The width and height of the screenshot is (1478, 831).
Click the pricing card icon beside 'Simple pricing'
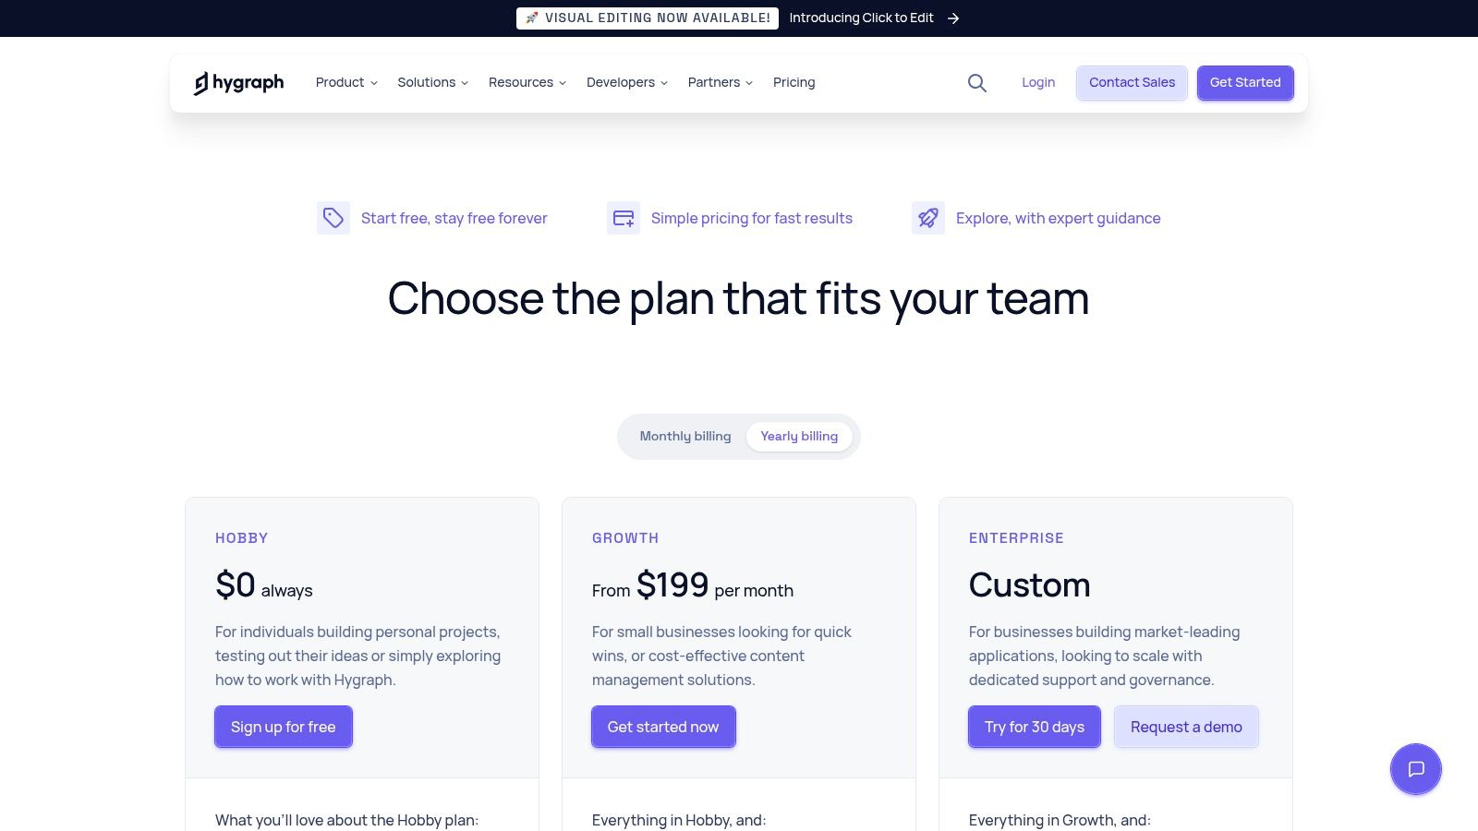pos(624,218)
